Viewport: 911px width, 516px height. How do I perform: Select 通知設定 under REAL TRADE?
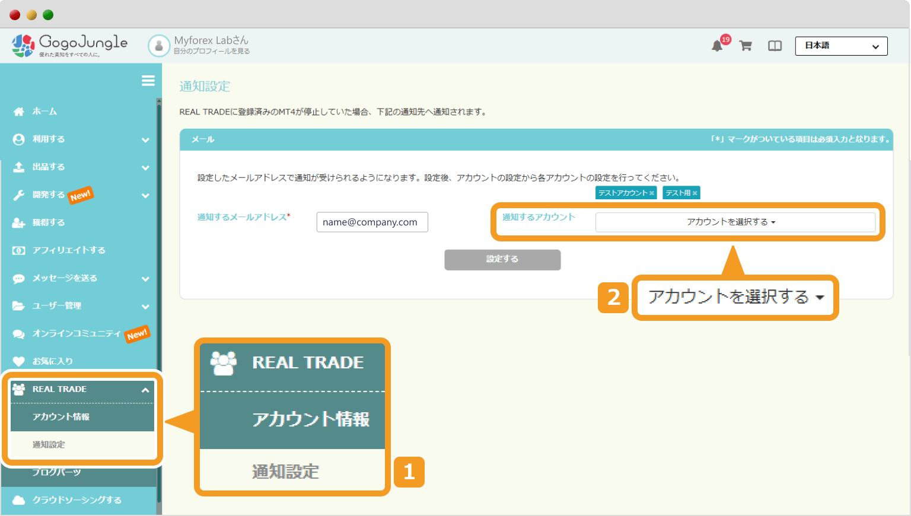coord(49,444)
